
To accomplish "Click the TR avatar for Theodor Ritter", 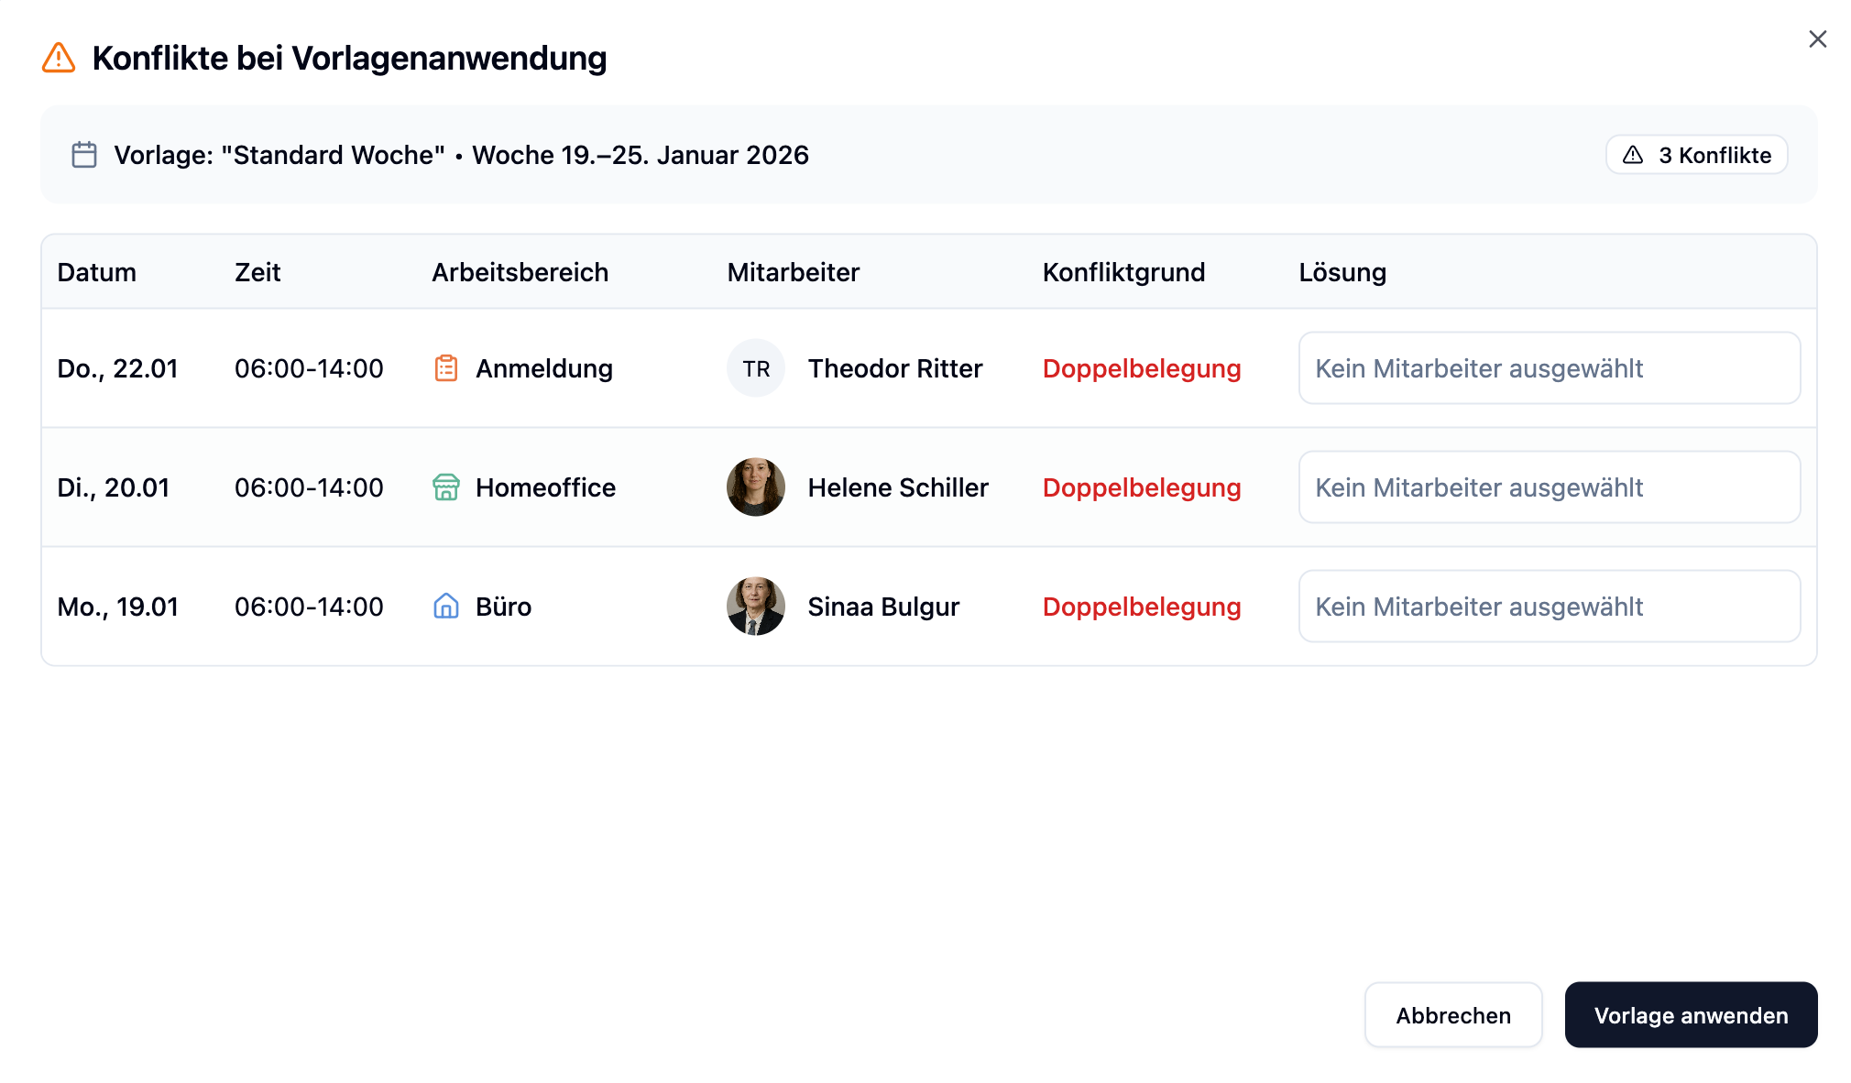I will pyautogui.click(x=756, y=368).
